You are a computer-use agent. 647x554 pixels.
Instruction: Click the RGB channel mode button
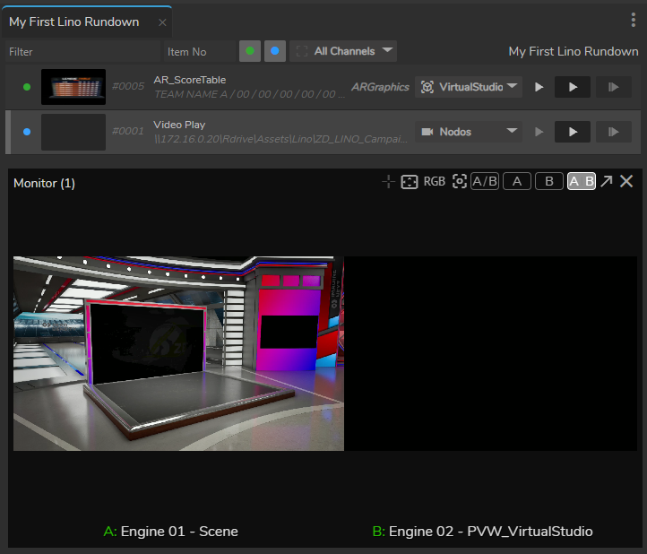[x=435, y=182]
